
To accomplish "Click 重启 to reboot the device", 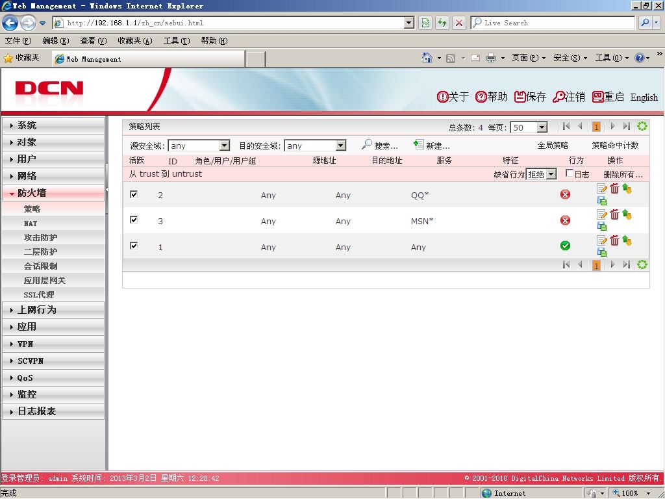I will [x=608, y=97].
